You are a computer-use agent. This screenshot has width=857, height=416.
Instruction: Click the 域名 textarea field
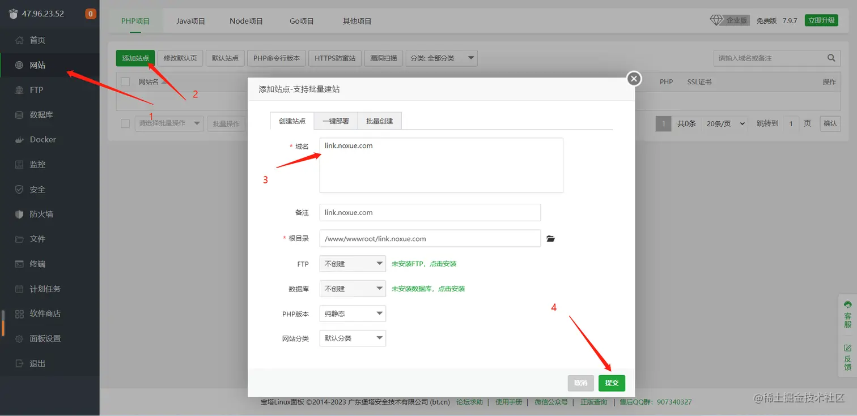pos(441,165)
